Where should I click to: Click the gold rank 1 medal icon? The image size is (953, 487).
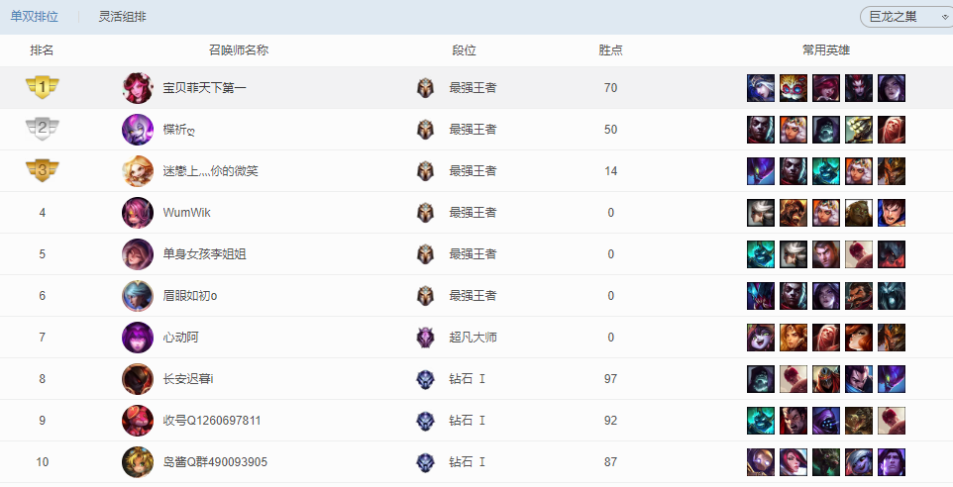tap(43, 88)
